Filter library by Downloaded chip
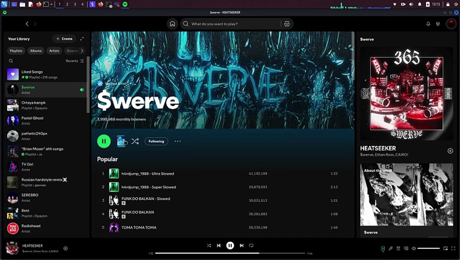Image resolution: width=460 pixels, height=260 pixels. coord(72,51)
